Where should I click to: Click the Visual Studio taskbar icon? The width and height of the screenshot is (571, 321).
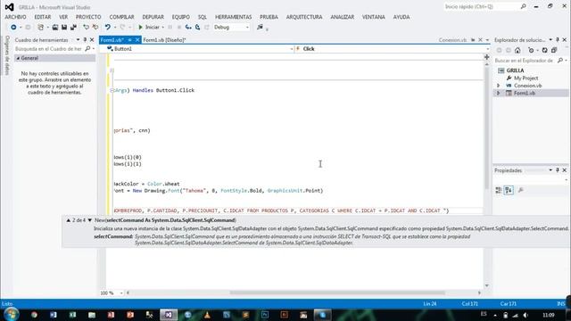click(169, 315)
